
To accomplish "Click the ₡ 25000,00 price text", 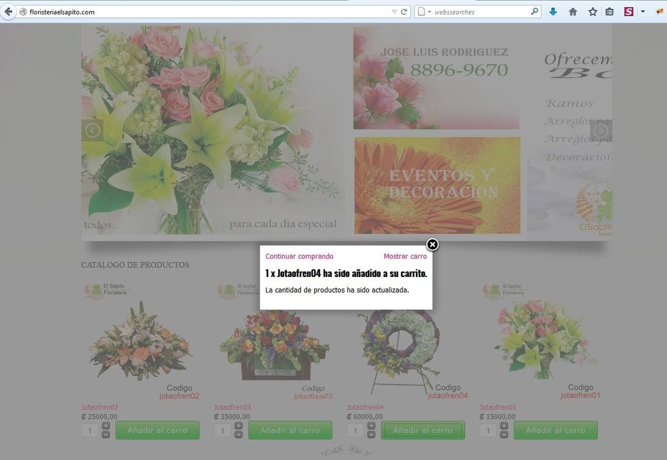I will 99,416.
